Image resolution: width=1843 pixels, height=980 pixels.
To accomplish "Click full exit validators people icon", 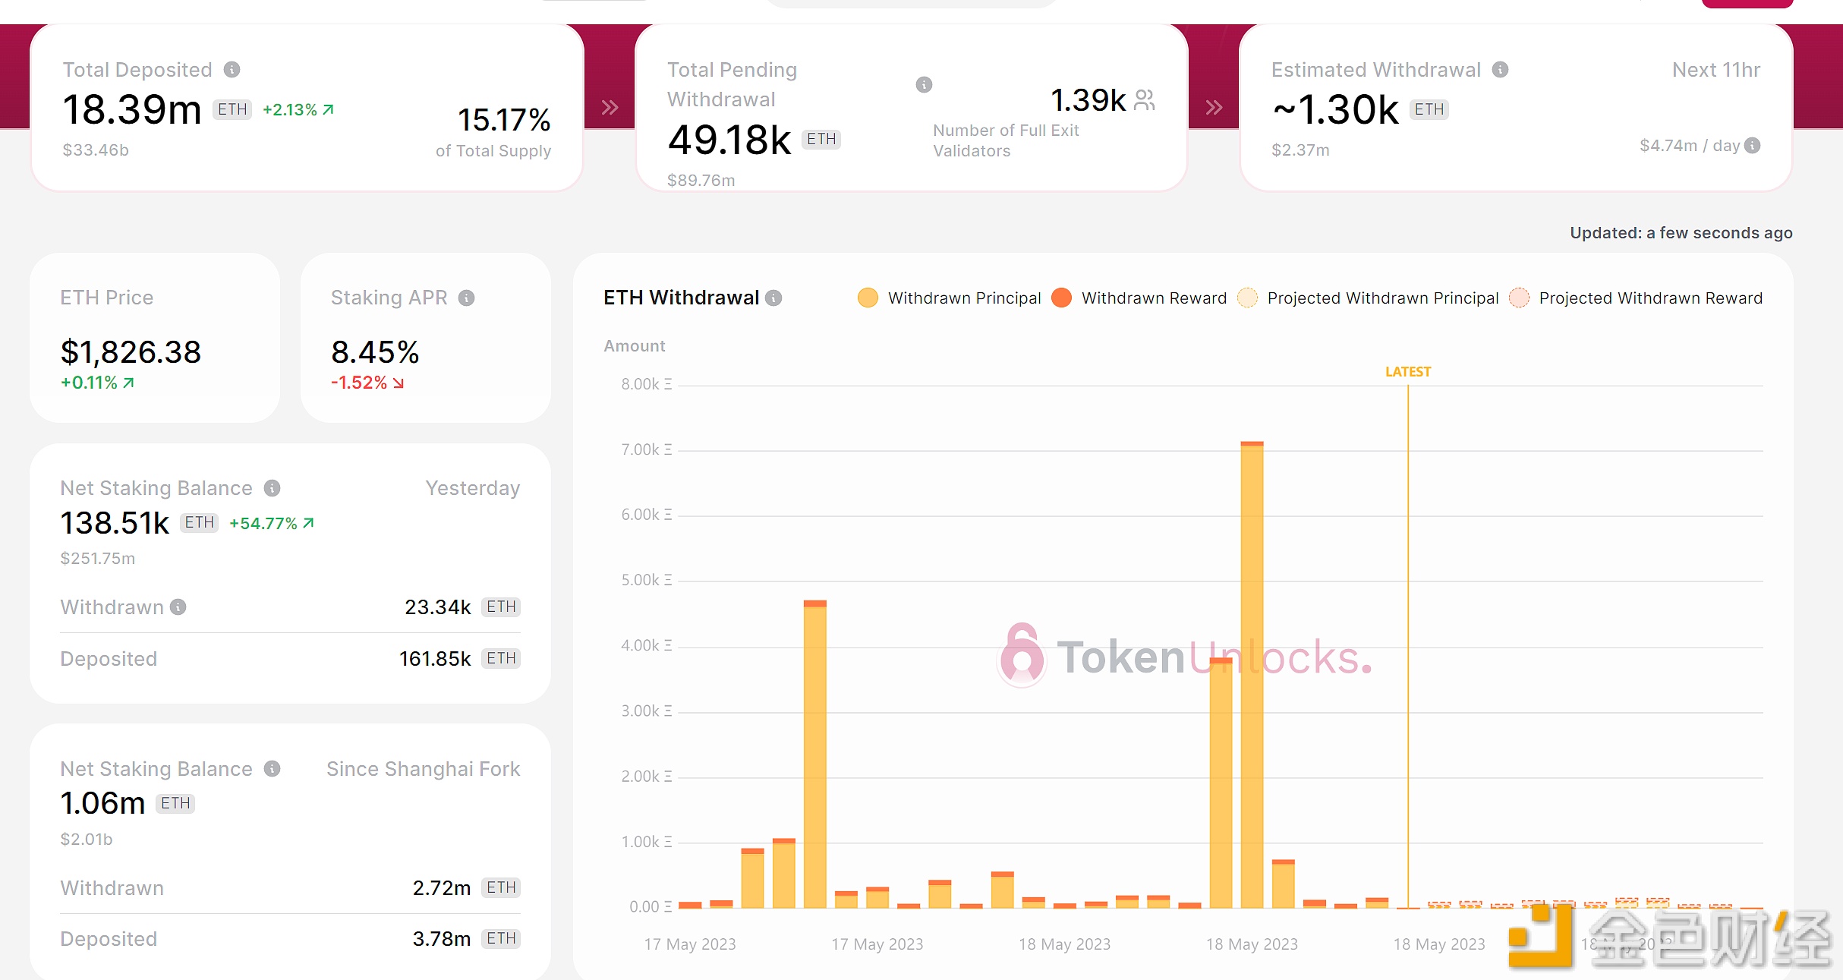I will 1145,99.
